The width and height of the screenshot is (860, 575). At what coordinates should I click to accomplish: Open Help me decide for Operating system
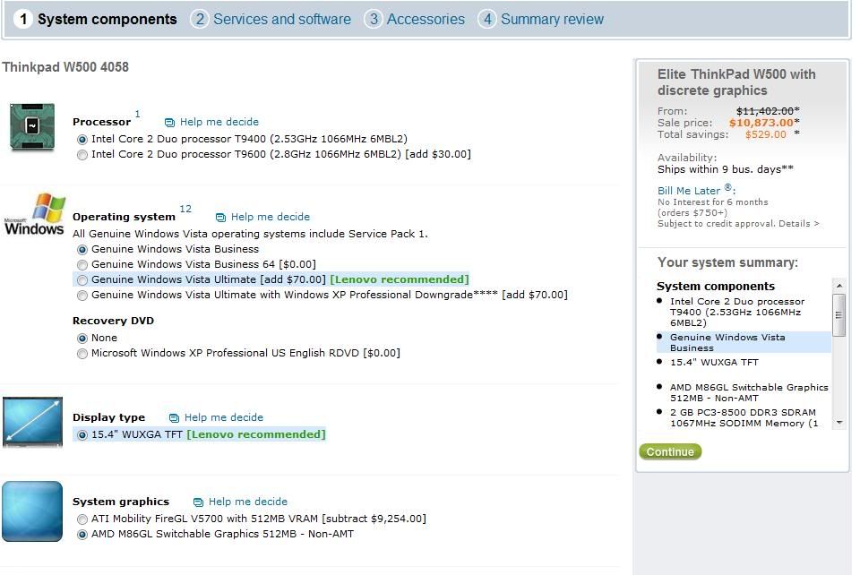pos(270,217)
